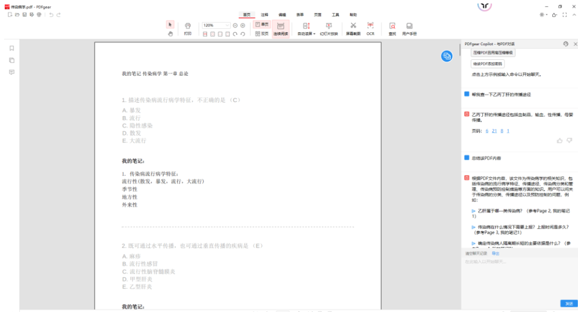Screen dimensions: 578x312
Task: Jump to page link 21
Action: [494, 131]
